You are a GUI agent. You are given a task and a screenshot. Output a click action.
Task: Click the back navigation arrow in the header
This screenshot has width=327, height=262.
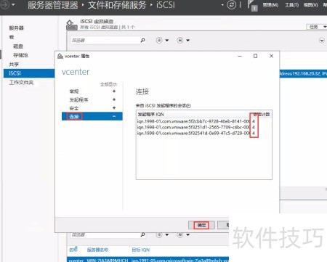click(4, 4)
